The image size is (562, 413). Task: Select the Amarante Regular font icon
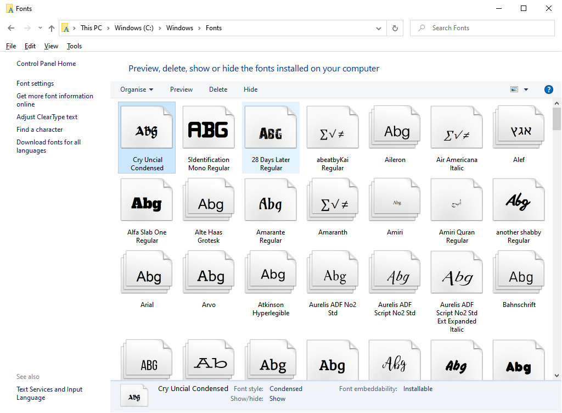pyautogui.click(x=271, y=200)
